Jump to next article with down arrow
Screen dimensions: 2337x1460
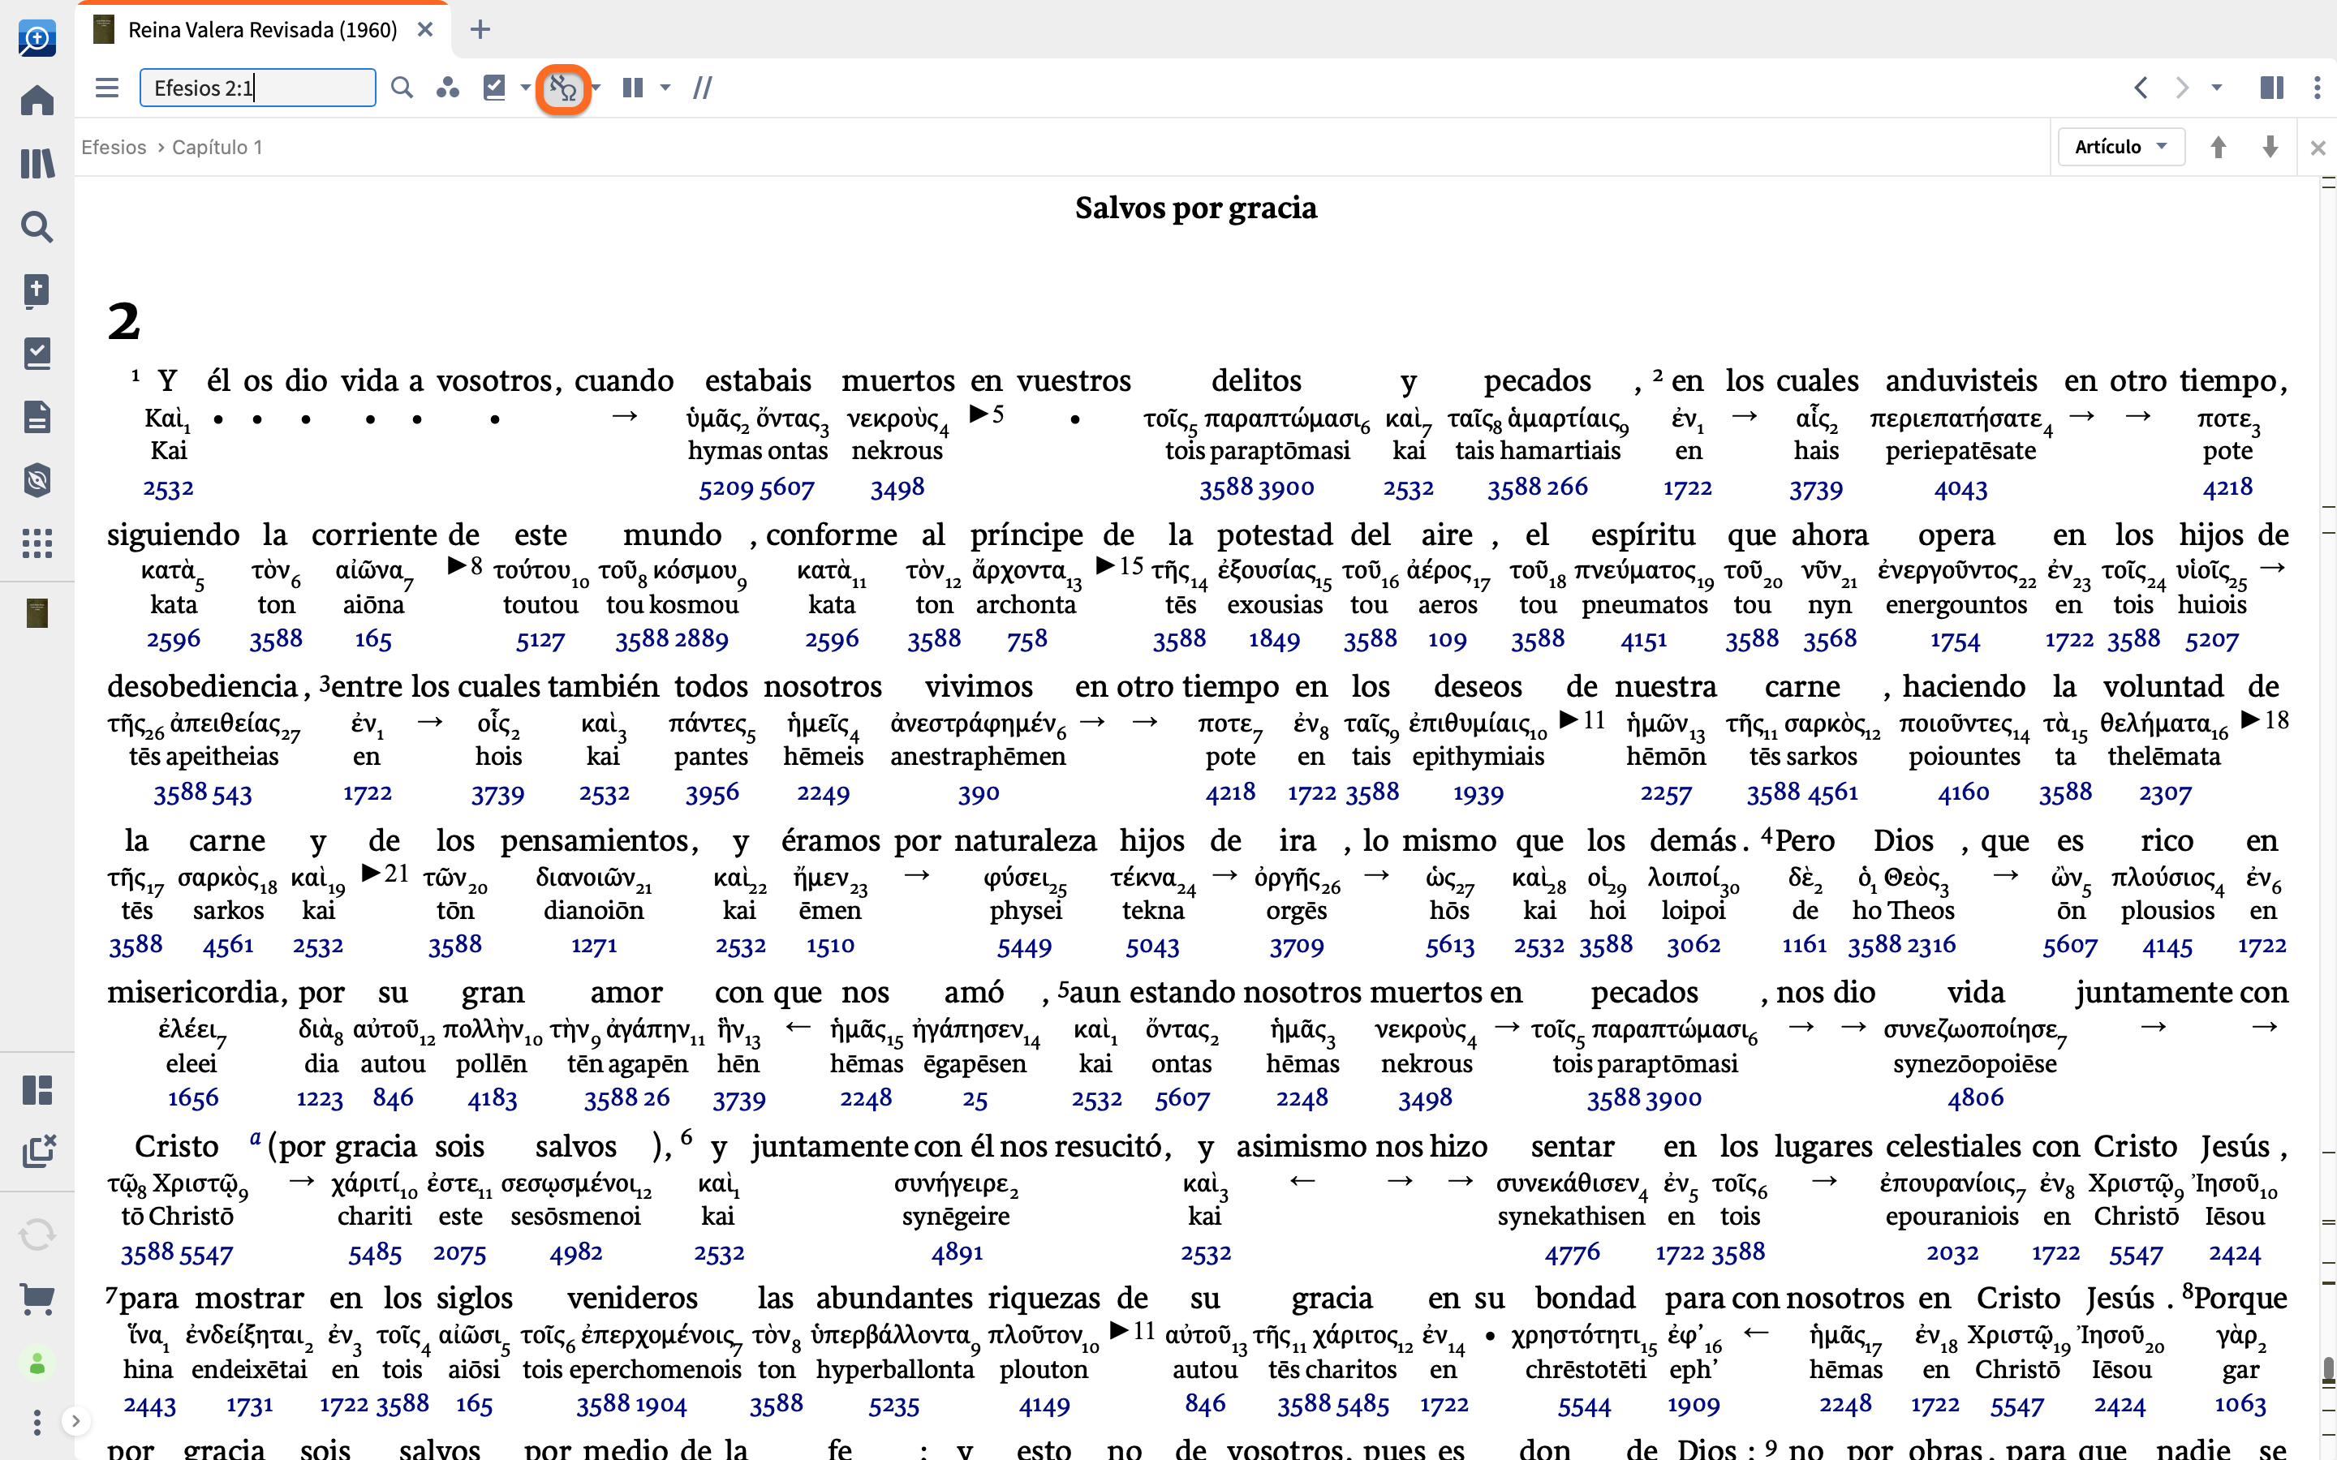click(x=2270, y=147)
